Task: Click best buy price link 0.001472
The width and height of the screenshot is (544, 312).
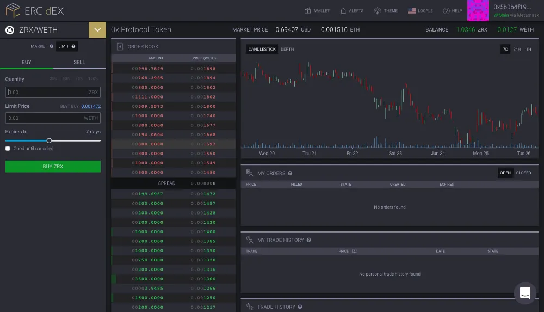Action: pyautogui.click(x=91, y=106)
